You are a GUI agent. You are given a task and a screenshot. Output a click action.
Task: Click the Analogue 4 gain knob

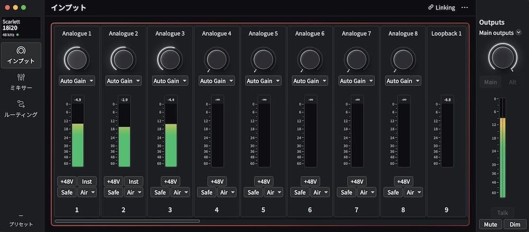pos(216,59)
